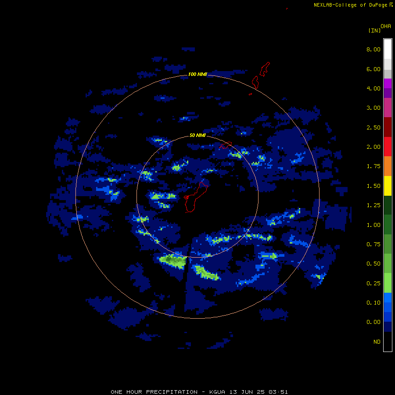Viewport: 395px width, 395px height.
Task: Select the 1.75 legend value
Action: 373,166
